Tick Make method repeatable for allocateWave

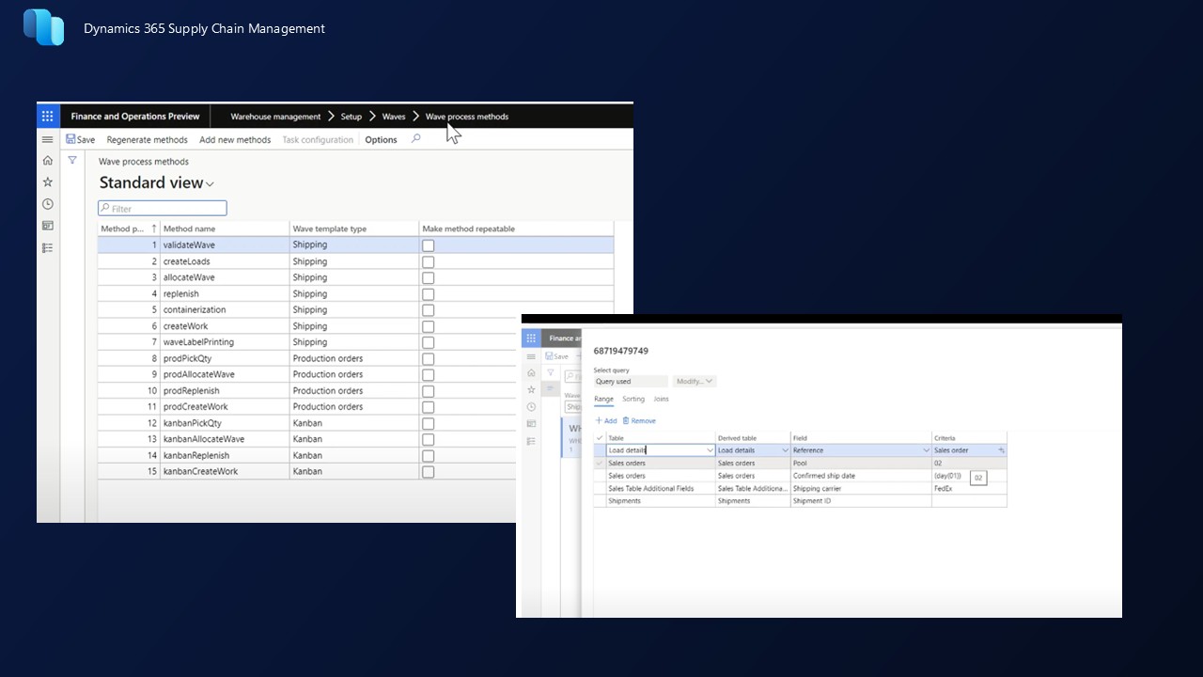click(429, 277)
